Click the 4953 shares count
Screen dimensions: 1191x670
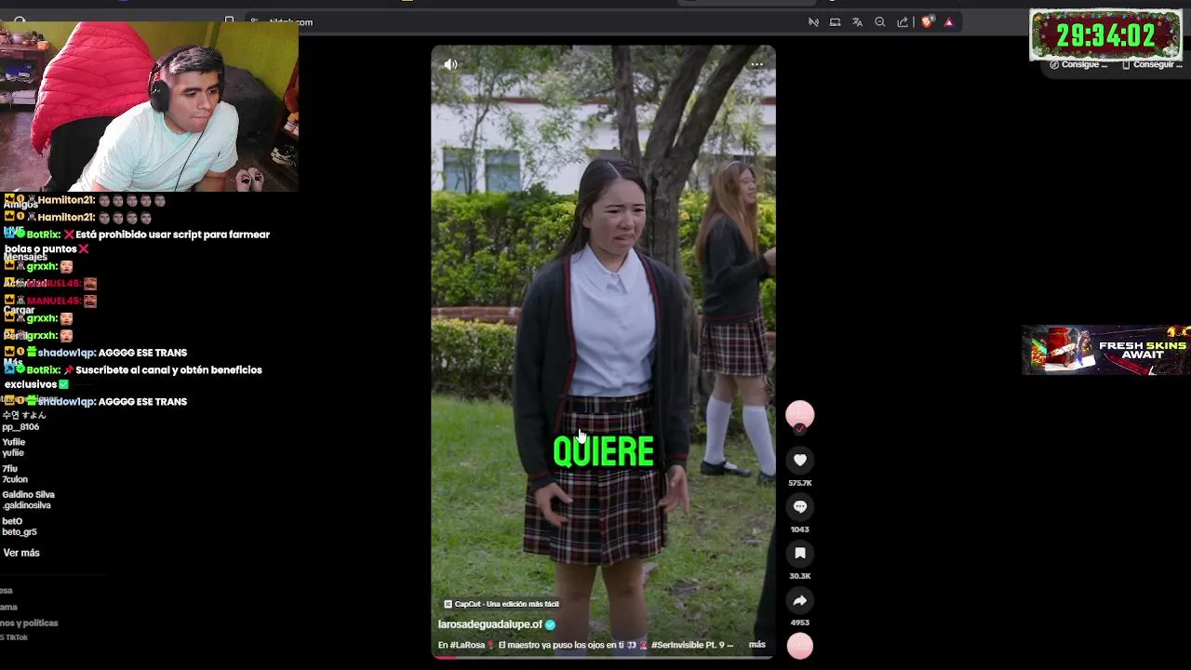tap(799, 623)
